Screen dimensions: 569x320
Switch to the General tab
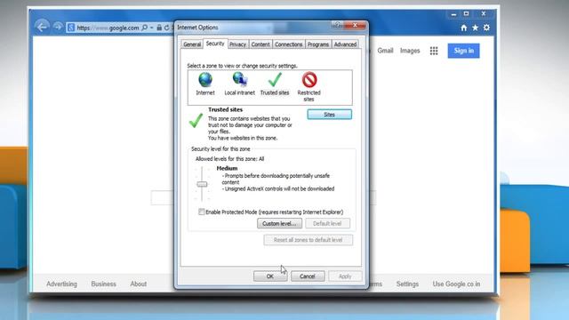(192, 44)
